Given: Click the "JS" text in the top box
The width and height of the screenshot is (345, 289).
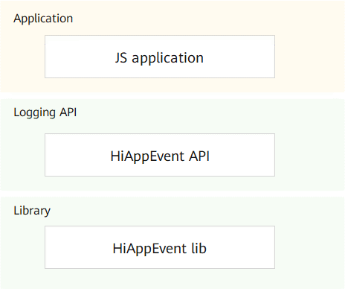Looking at the screenshot, I should pyautogui.click(x=121, y=58).
